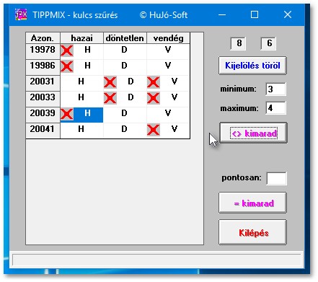This screenshot has width=318, height=282.
Task: Click the <> kimarad button
Action: click(x=254, y=133)
